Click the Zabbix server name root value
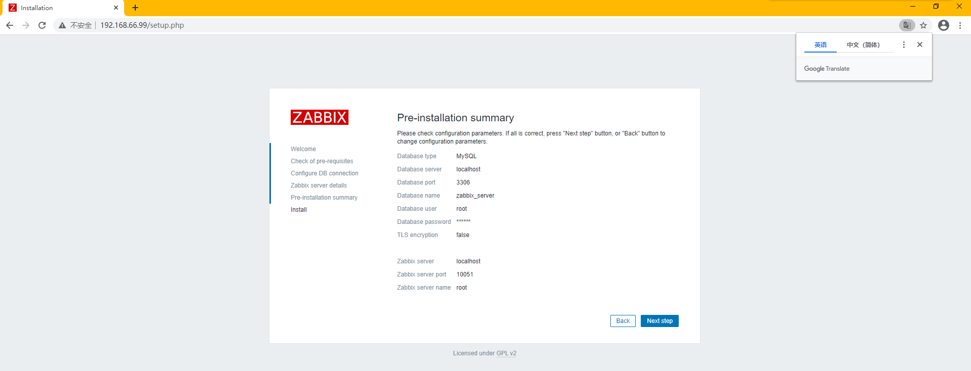The height and width of the screenshot is (371, 971). point(461,288)
